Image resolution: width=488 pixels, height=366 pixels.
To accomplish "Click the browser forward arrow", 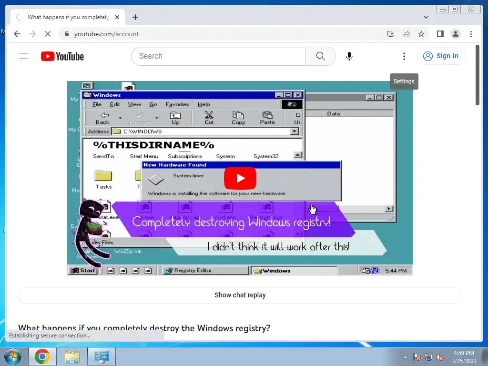I will point(32,34).
